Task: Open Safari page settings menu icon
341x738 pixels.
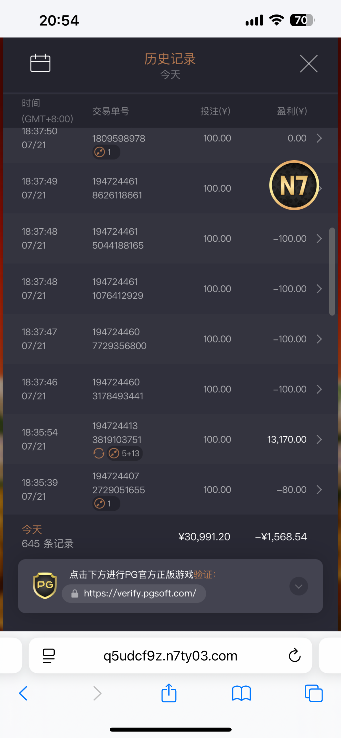Action: click(49, 655)
